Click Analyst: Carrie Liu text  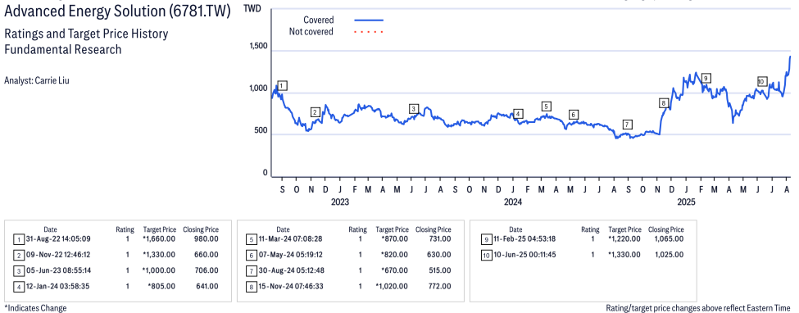[37, 80]
